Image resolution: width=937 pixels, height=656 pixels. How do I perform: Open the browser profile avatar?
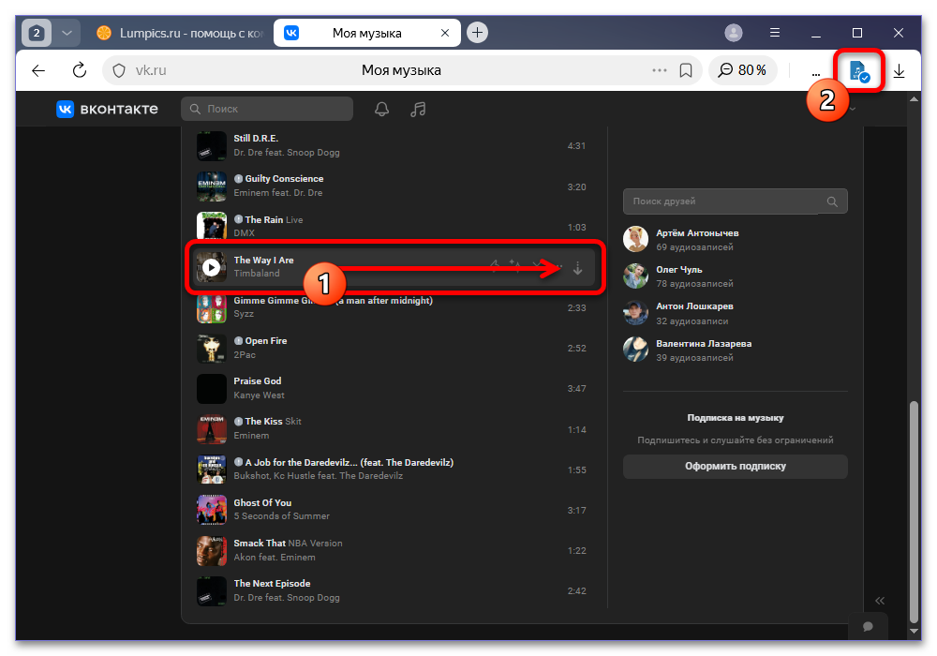click(x=734, y=32)
